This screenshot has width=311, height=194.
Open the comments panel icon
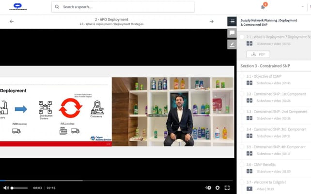pyautogui.click(x=232, y=33)
